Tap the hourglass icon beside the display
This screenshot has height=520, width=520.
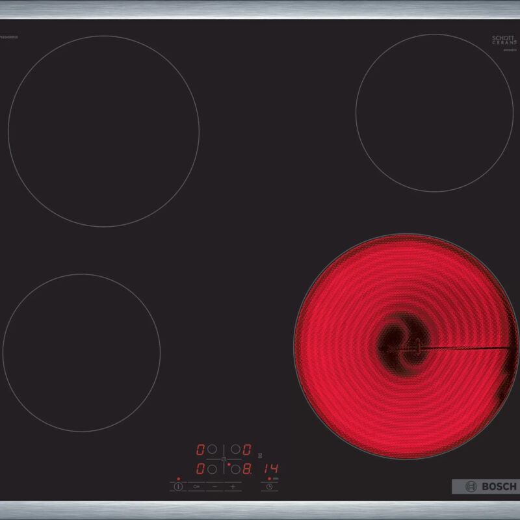coord(261,455)
